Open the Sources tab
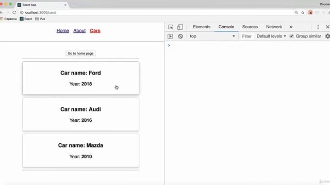Screen dimensions: 330x185 [250, 27]
